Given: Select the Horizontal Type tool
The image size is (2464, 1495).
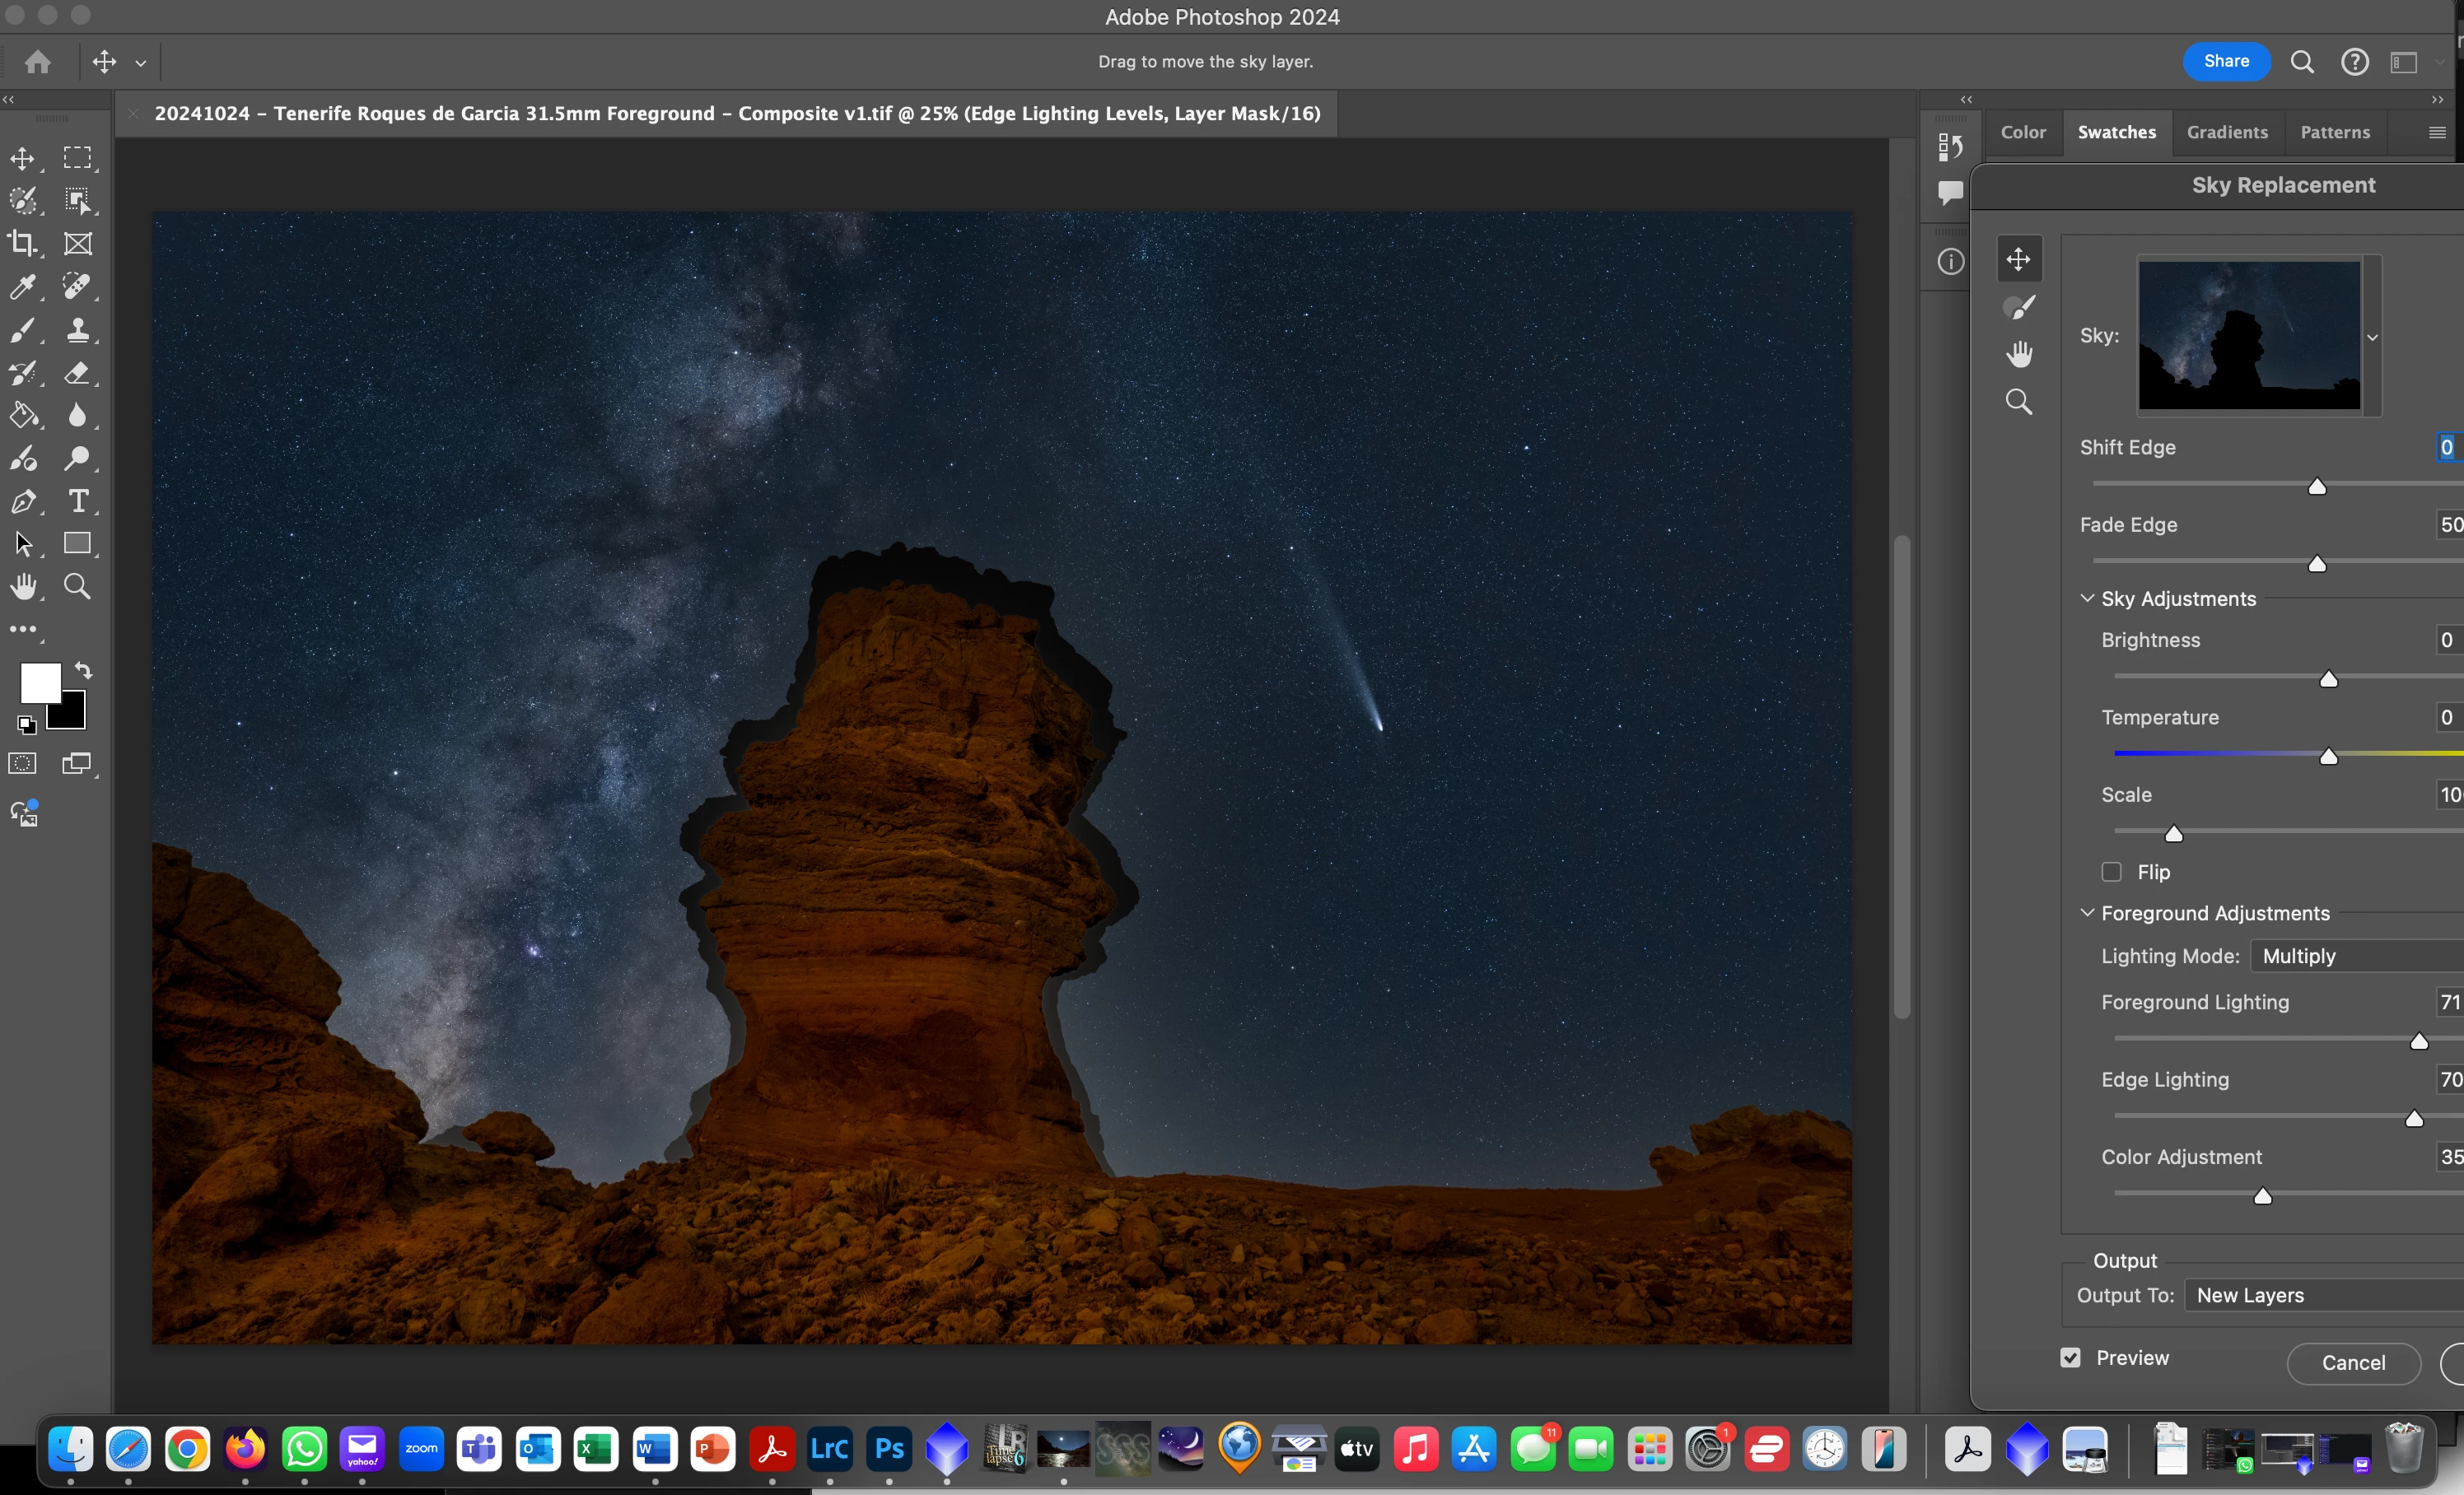Looking at the screenshot, I should (78, 501).
